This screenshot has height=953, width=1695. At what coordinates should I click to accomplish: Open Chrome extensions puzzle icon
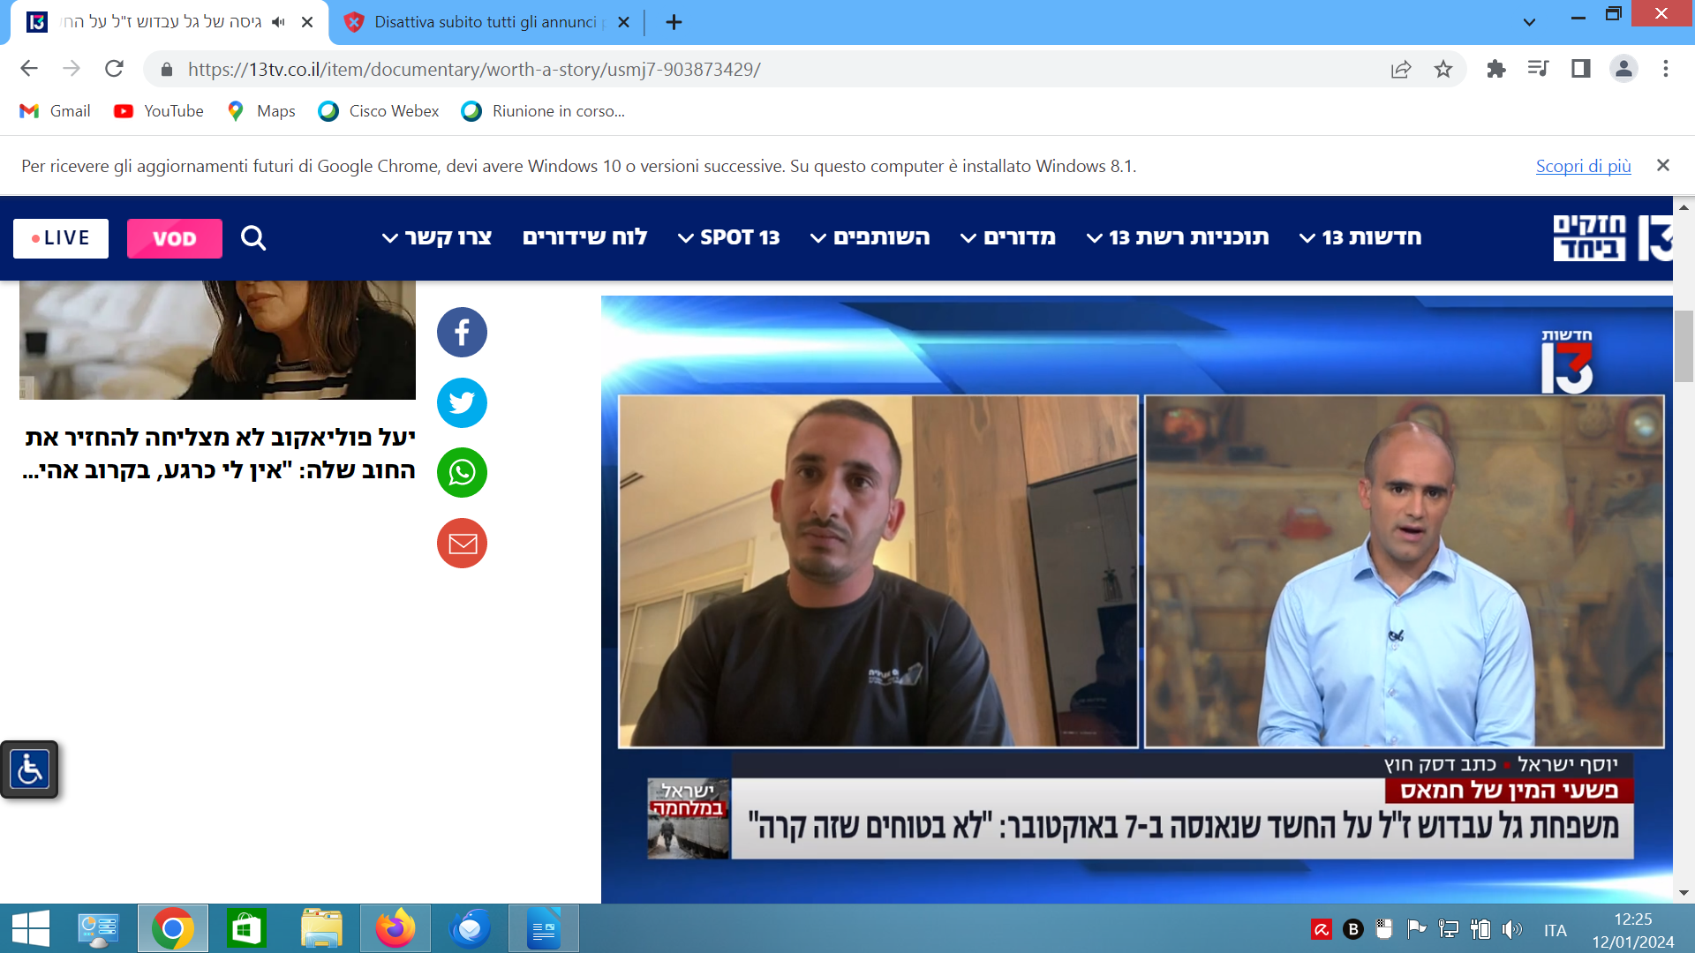tap(1495, 69)
